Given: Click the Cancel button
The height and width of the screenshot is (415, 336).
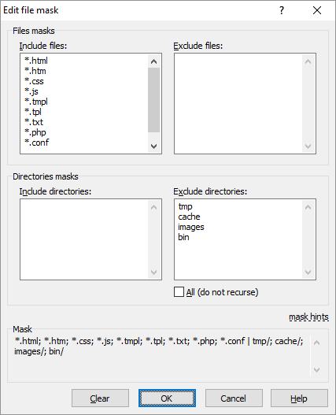Looking at the screenshot, I should (x=234, y=398).
